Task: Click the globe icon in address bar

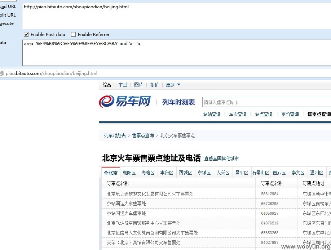Action: pos(2,73)
